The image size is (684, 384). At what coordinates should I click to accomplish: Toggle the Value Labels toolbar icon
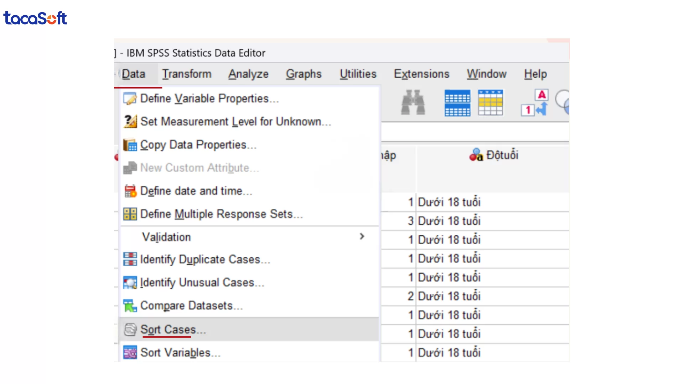pyautogui.click(x=534, y=103)
